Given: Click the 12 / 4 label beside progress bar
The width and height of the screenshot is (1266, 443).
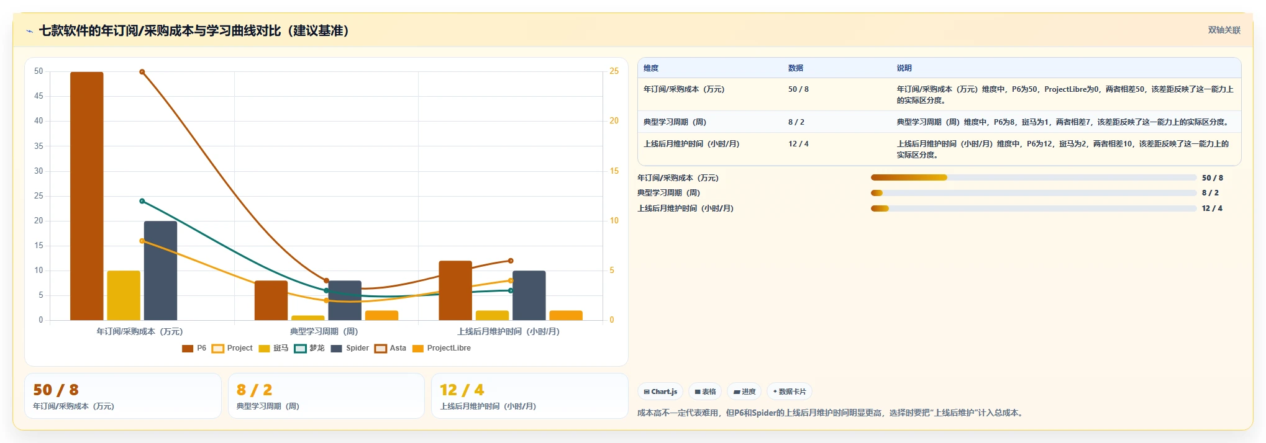Looking at the screenshot, I should [1212, 208].
